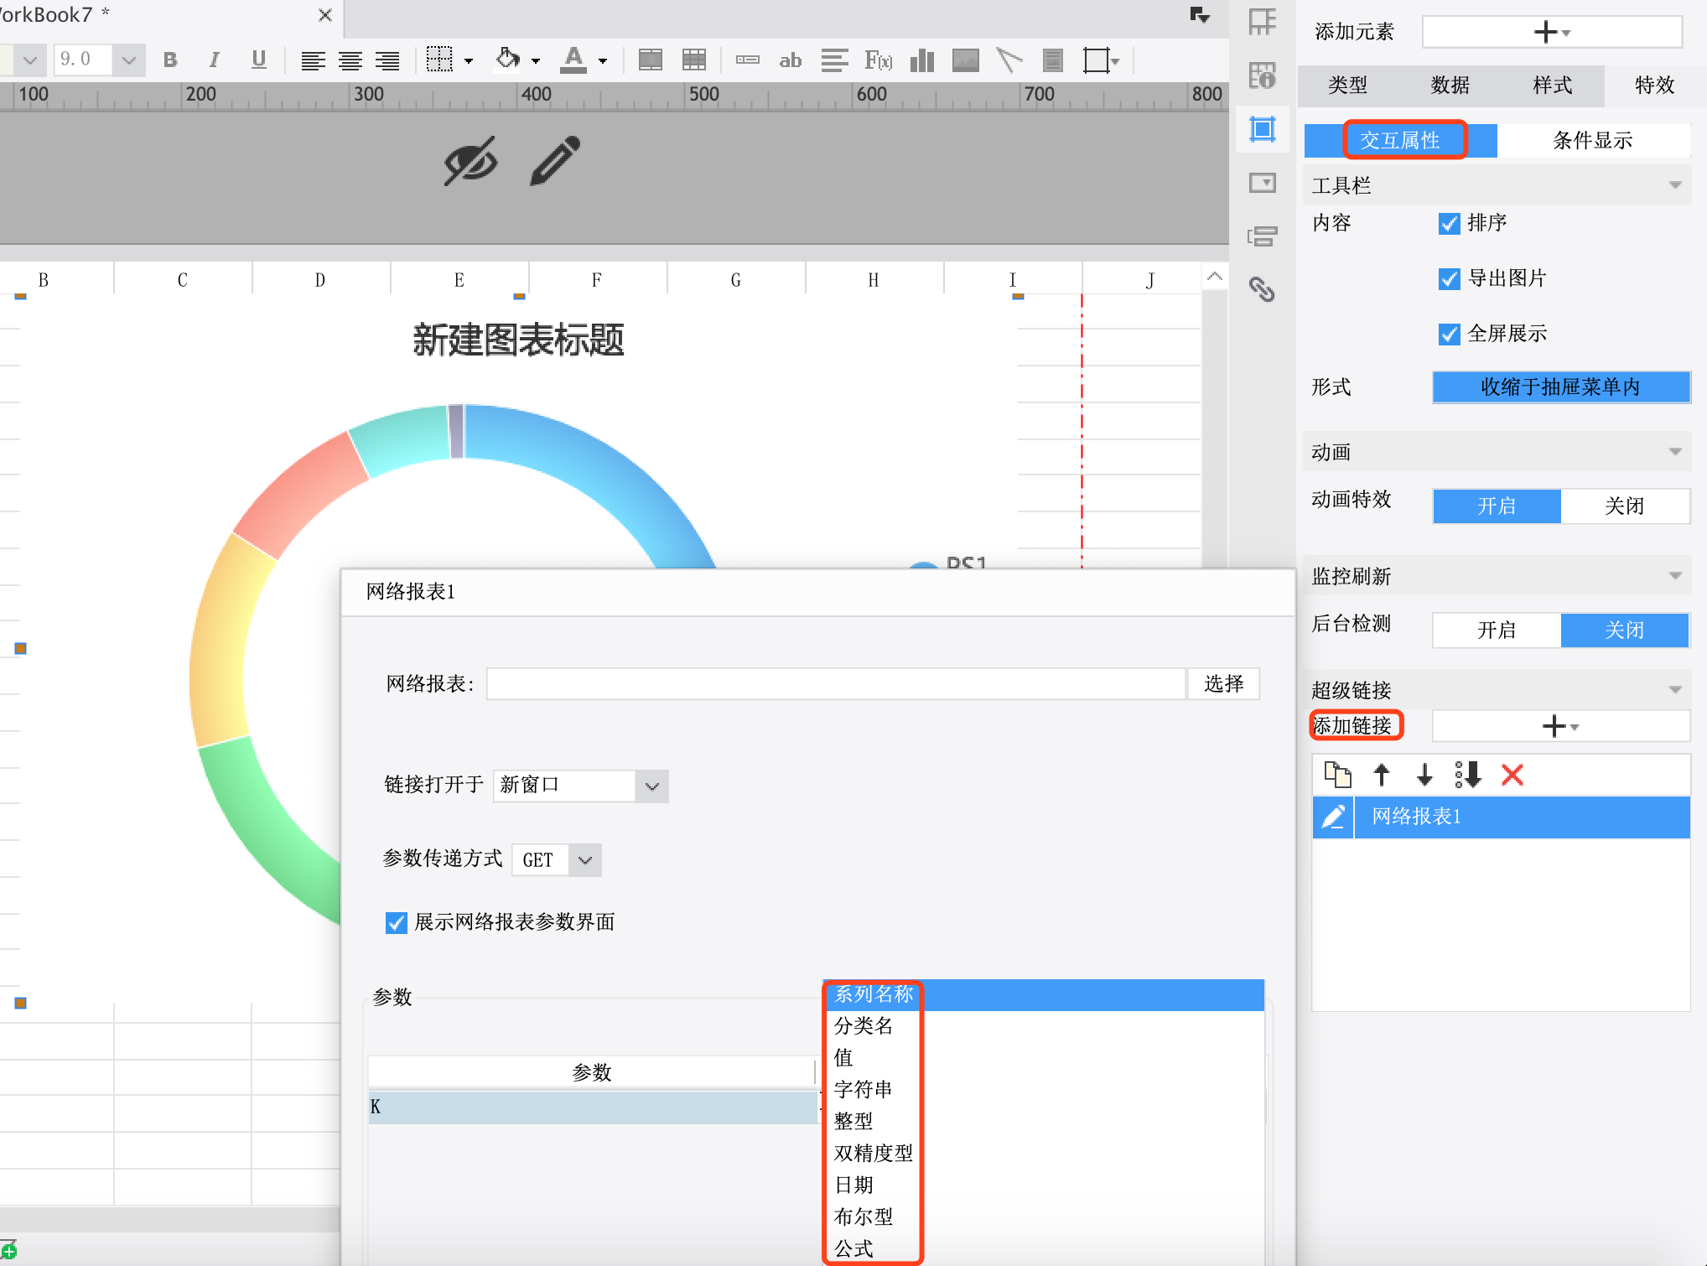Screen dimensions: 1707x1266
Task: Insert image icon in toolbar
Action: [x=966, y=60]
